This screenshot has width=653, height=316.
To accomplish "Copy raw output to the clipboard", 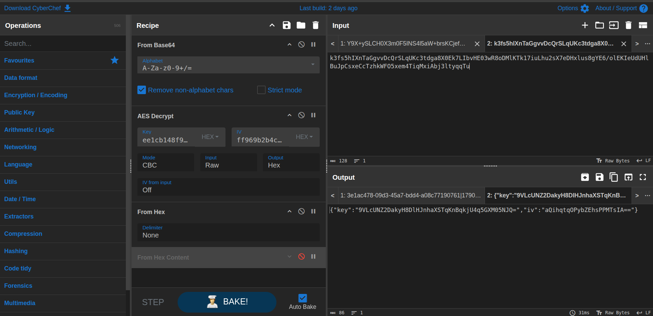I will click(x=614, y=177).
